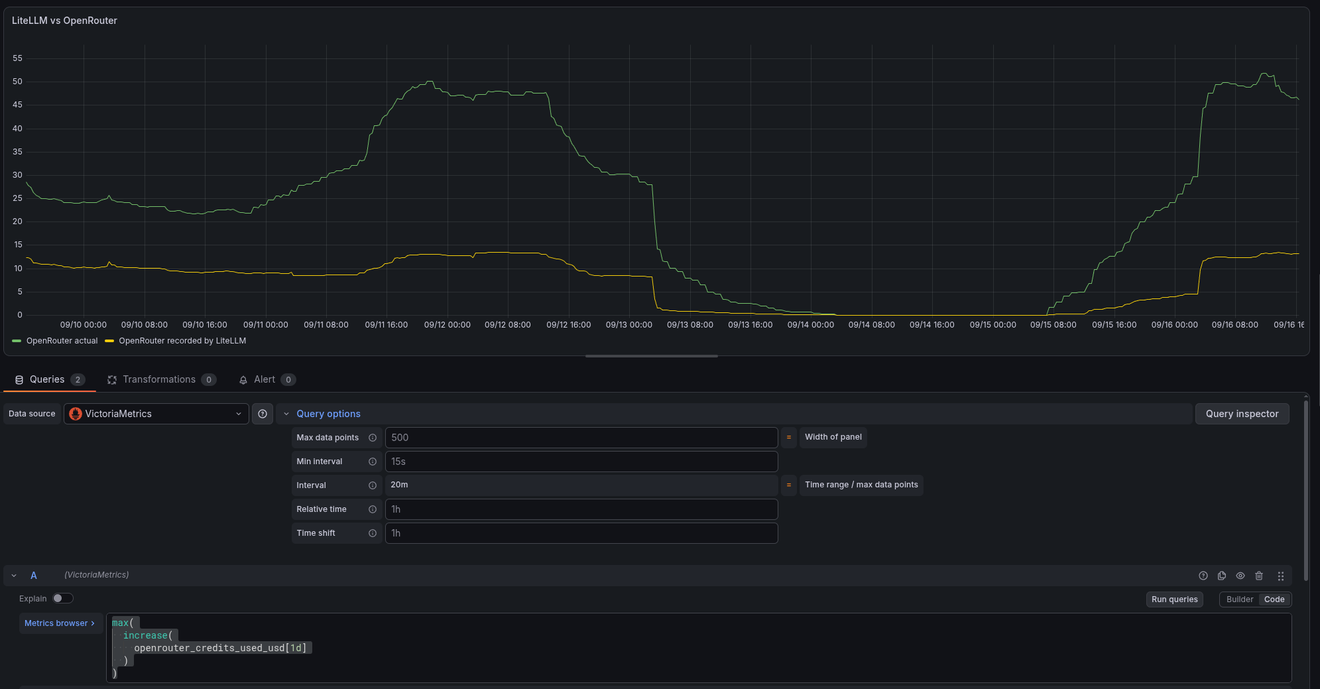Focus the Max data points field
The image size is (1320, 689).
(x=581, y=438)
